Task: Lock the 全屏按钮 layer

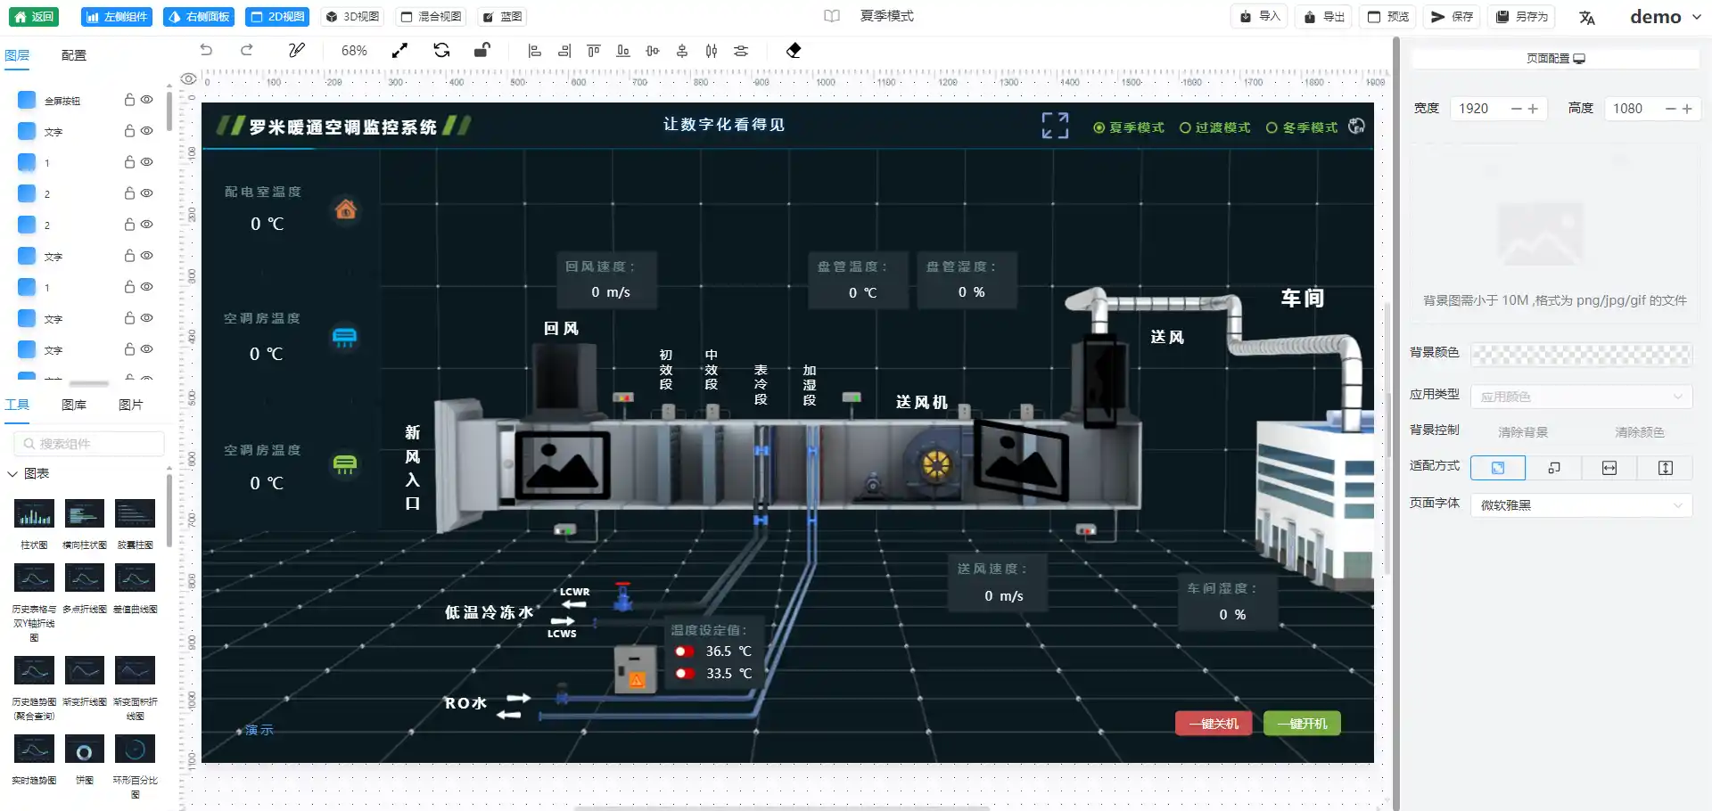Action: (x=129, y=100)
